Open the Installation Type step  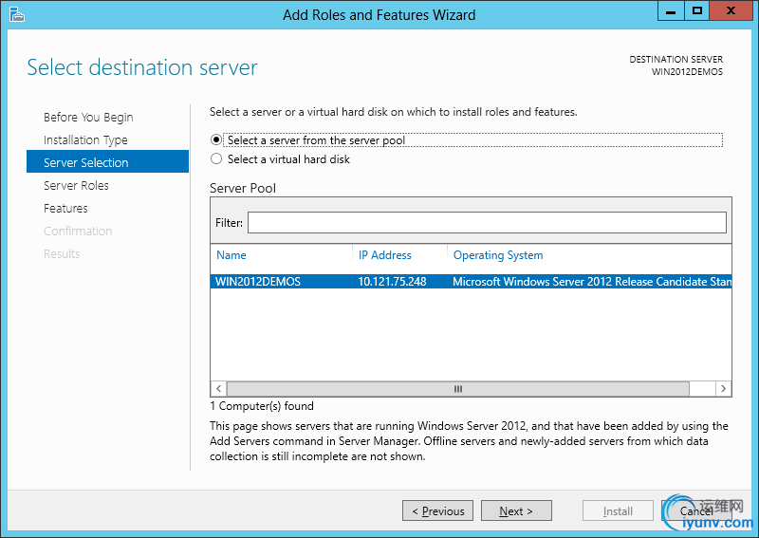(85, 139)
